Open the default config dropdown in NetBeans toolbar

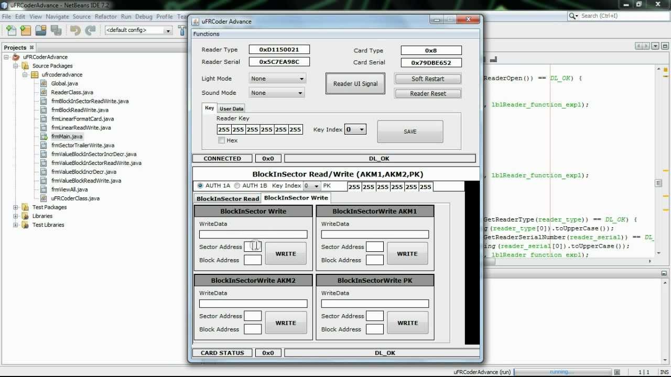point(139,30)
